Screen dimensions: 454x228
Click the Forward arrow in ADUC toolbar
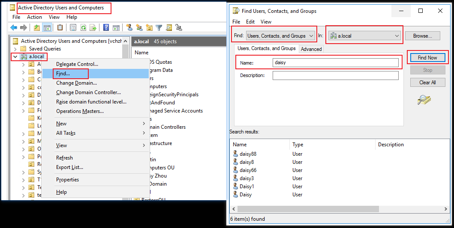pos(24,27)
